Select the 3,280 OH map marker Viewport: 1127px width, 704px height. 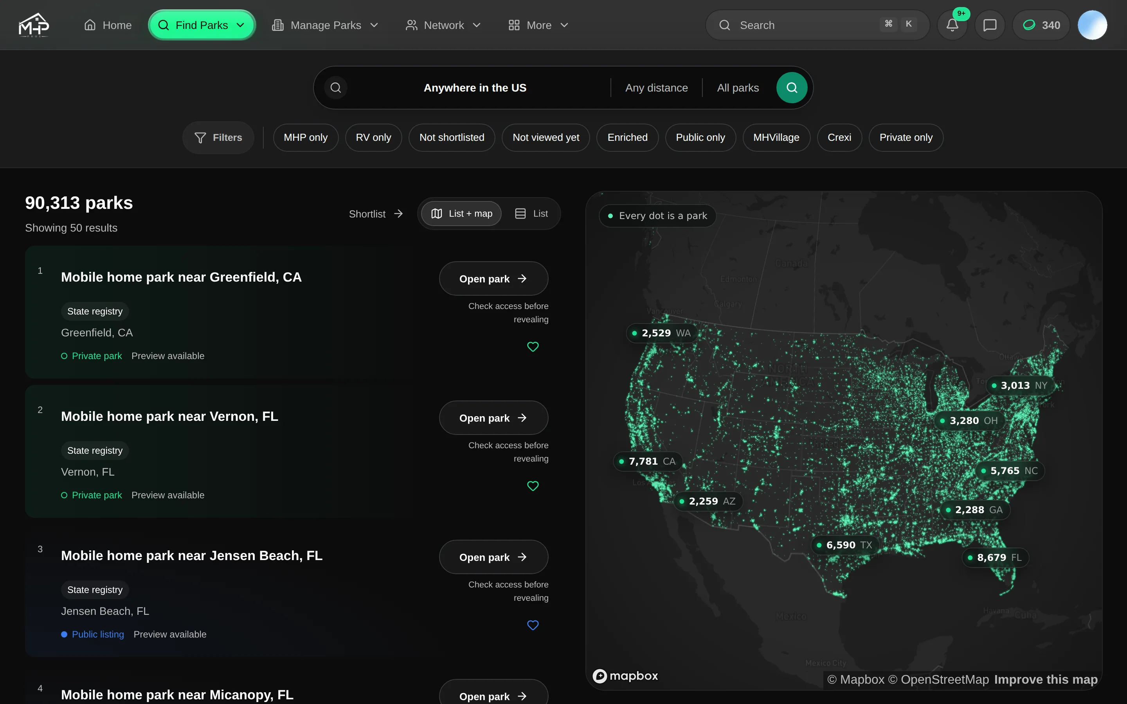(970, 420)
